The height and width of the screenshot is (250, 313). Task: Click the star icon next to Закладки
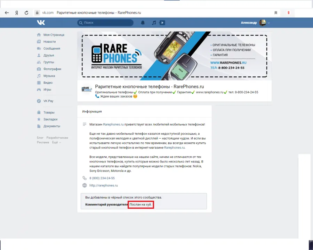pos(39,119)
